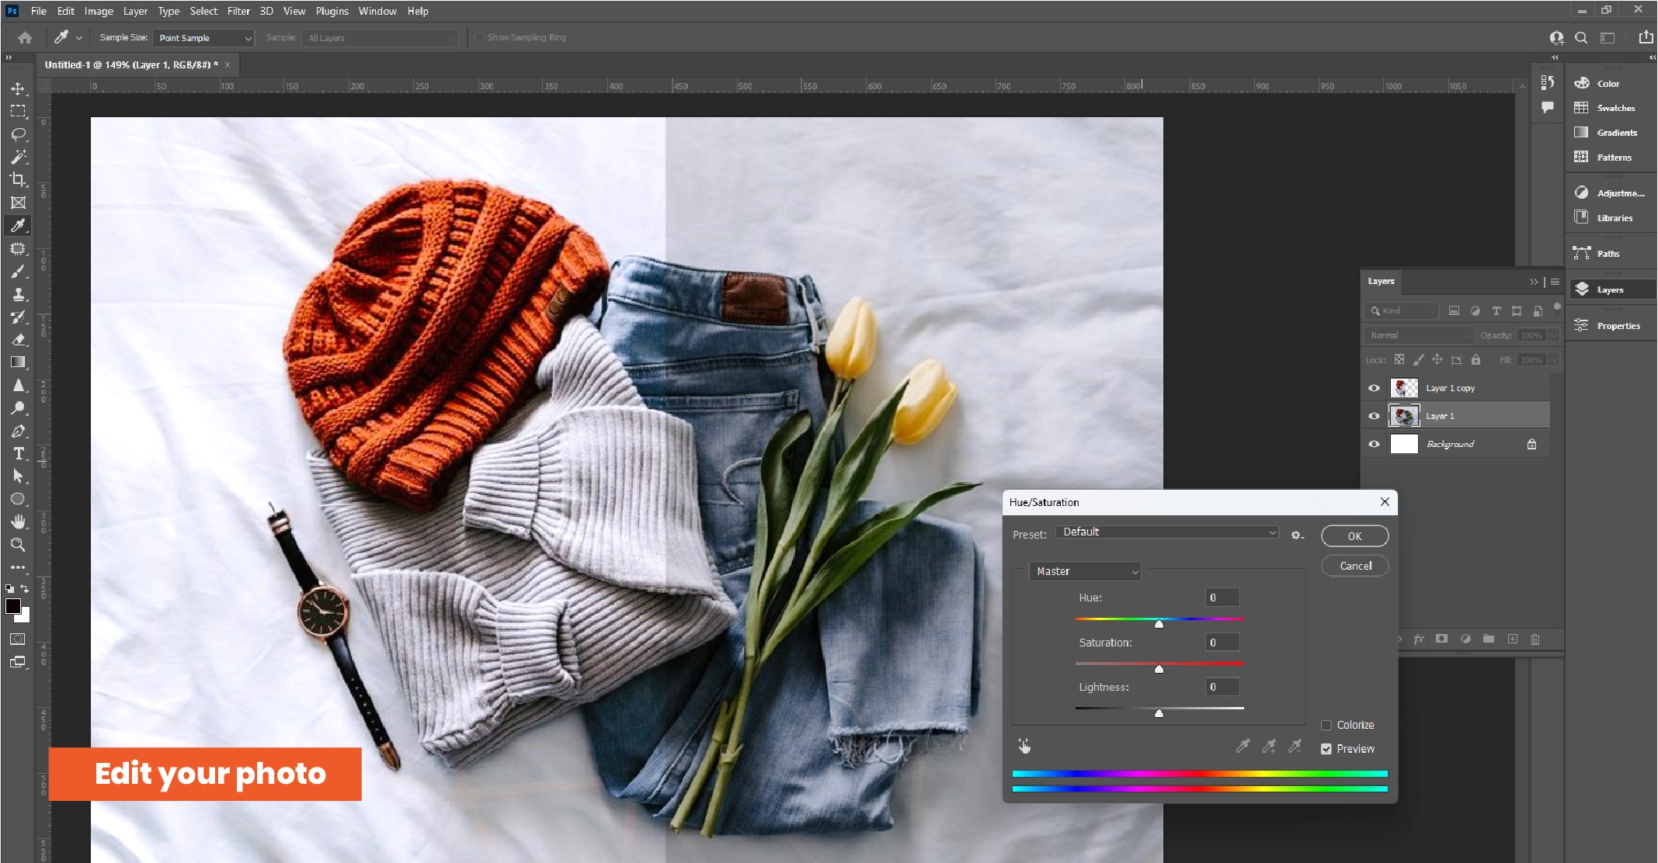This screenshot has height=863, width=1658.
Task: Open Hue/Saturation preset options gear
Action: click(1297, 535)
